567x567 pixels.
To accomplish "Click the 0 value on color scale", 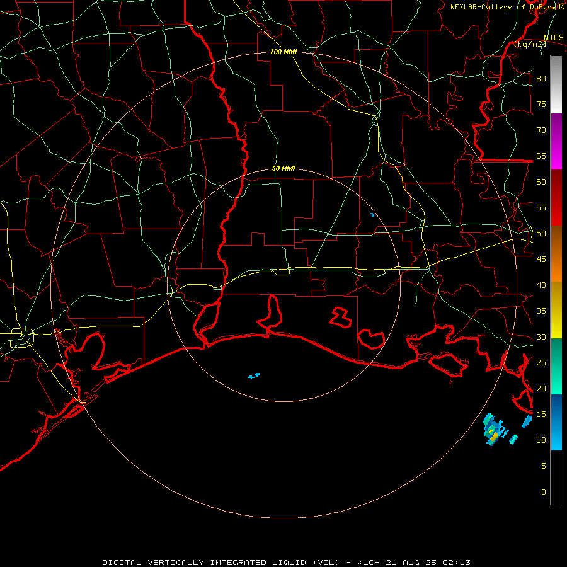I will (544, 492).
